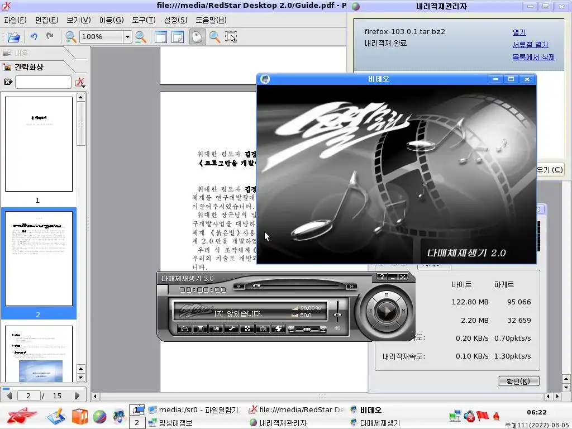Click the media player help question mark
Image resolution: width=572 pixels, height=429 pixels.
point(382,277)
